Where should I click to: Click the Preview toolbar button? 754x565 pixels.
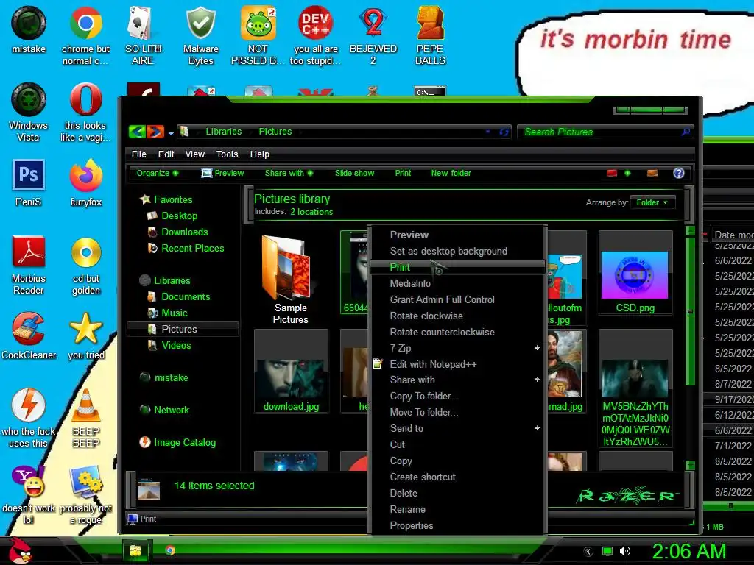[222, 173]
